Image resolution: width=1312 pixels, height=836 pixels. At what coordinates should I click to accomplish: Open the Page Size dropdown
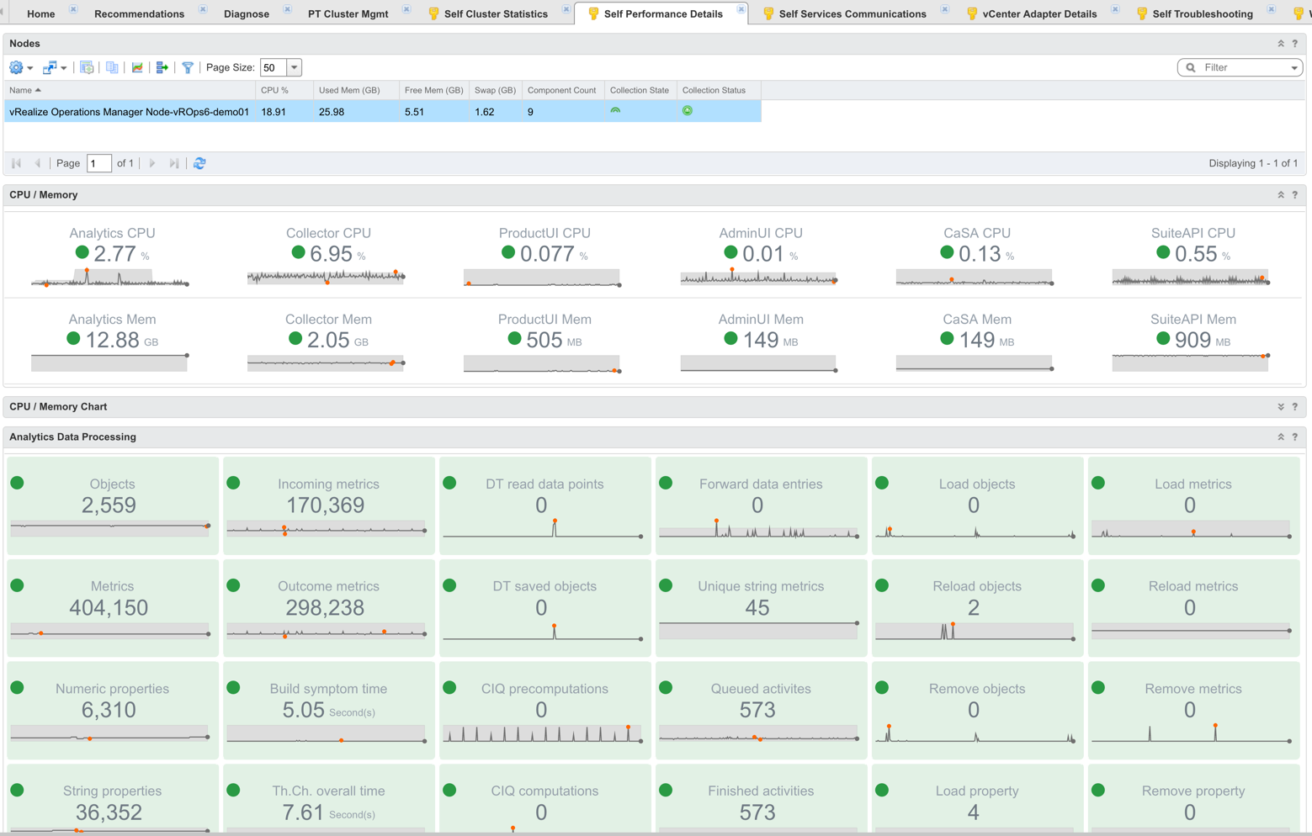pos(293,67)
